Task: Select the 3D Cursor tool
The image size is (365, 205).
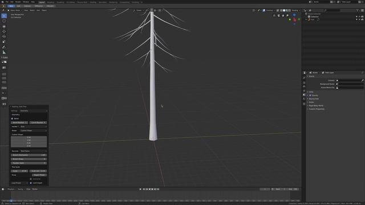Action: (x=4, y=21)
